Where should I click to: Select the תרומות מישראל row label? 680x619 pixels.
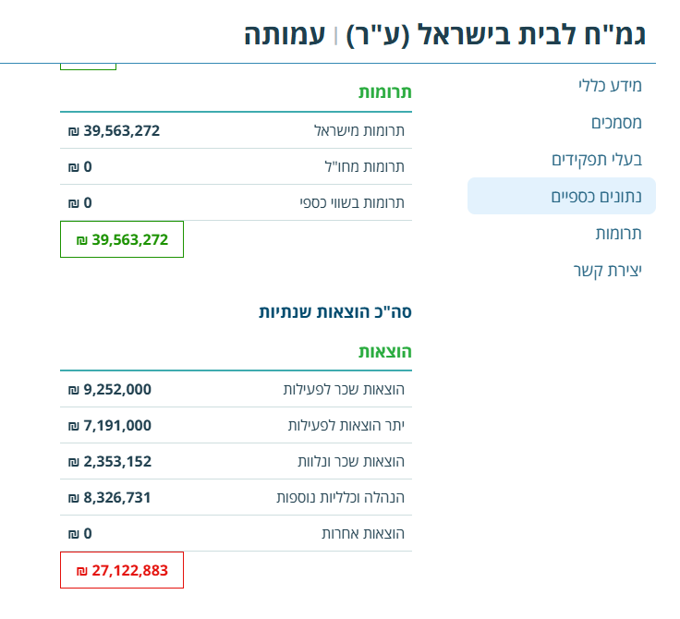(x=358, y=131)
